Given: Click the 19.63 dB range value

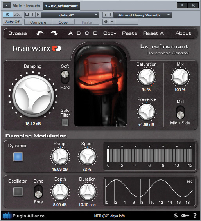Looking at the screenshot, I should [x=60, y=169].
